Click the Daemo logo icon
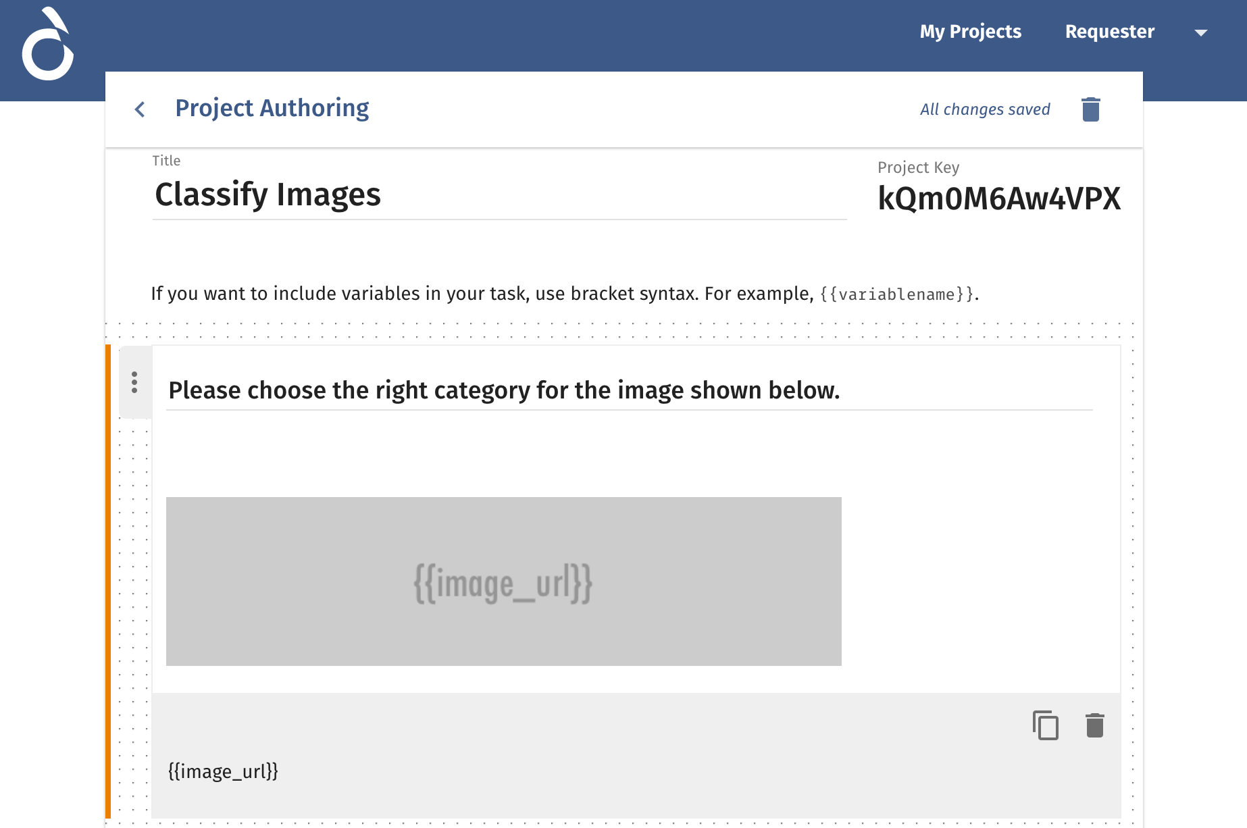1247x828 pixels. point(47,44)
